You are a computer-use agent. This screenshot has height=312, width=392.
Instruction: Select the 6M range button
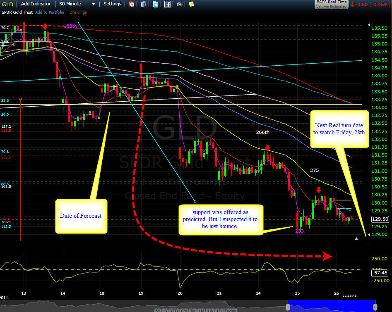pyautogui.click(x=184, y=310)
